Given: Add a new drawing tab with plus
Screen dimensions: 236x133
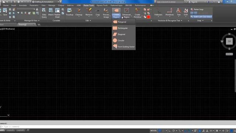Looking at the screenshot, I should [39, 24].
